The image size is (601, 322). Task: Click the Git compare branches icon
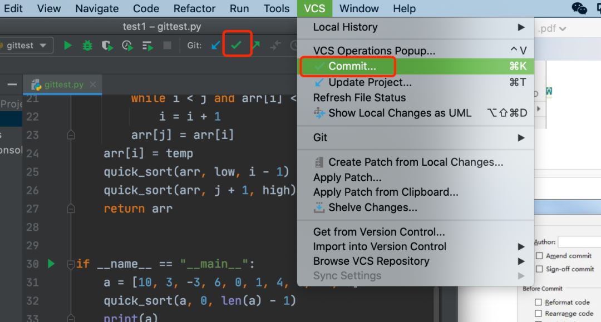[275, 46]
